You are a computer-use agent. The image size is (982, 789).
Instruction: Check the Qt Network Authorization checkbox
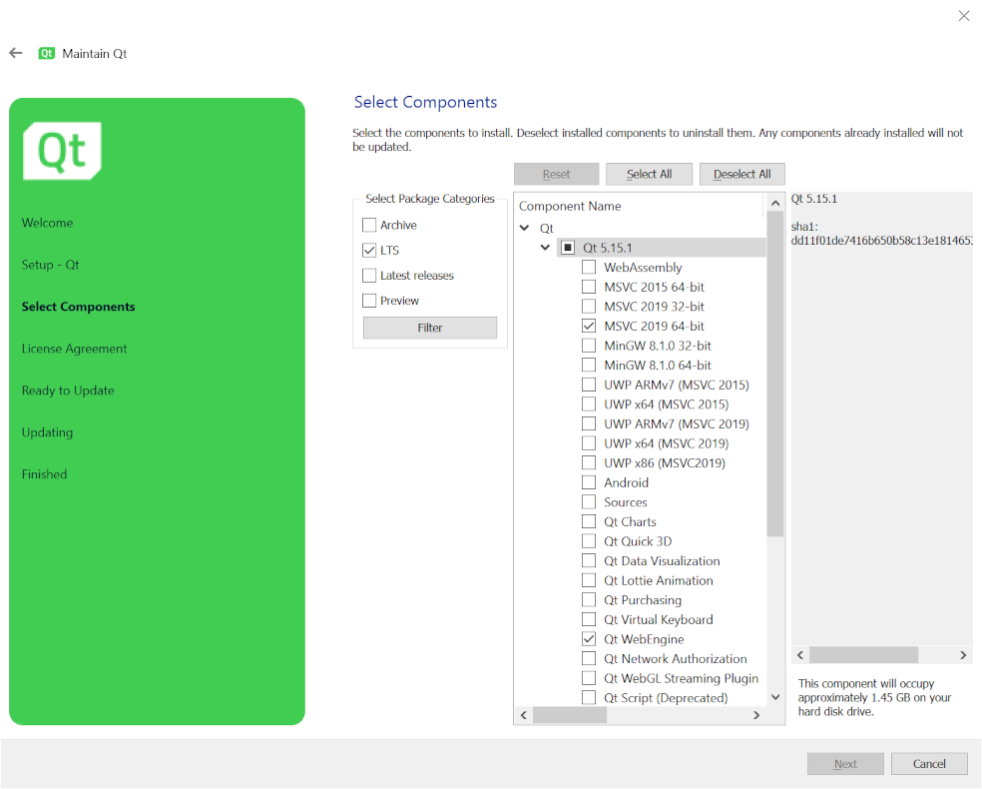[589, 658]
